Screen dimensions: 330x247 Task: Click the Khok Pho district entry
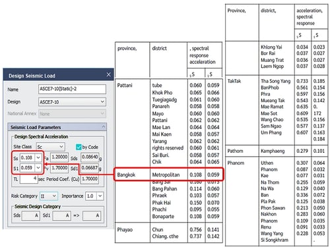click(162, 93)
